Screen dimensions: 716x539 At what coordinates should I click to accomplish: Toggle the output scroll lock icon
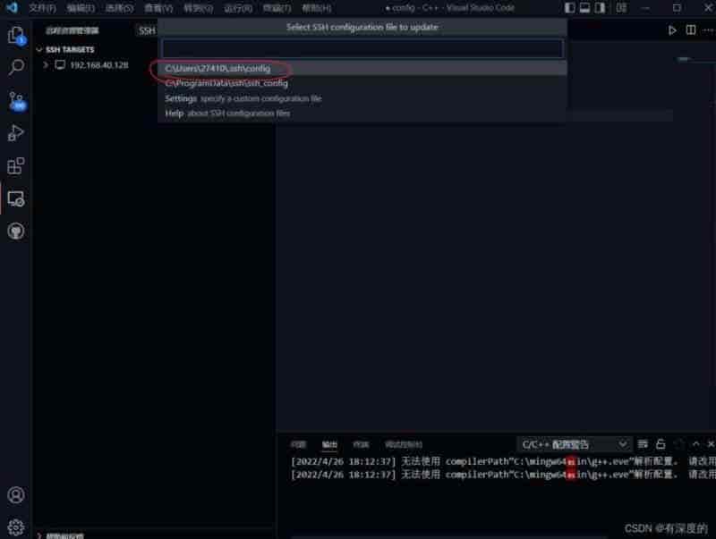click(661, 444)
